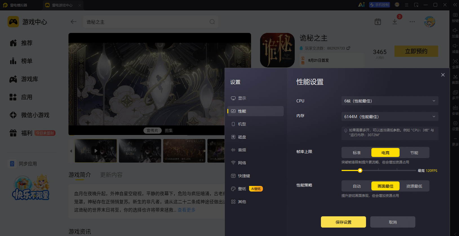459x236 pixels.
Task: Click the AI assistant icon in title bar
Action: click(362, 5)
